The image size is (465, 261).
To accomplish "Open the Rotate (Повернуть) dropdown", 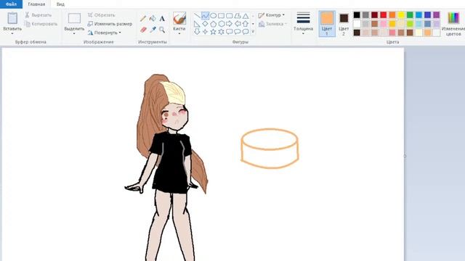I will click(x=105, y=33).
